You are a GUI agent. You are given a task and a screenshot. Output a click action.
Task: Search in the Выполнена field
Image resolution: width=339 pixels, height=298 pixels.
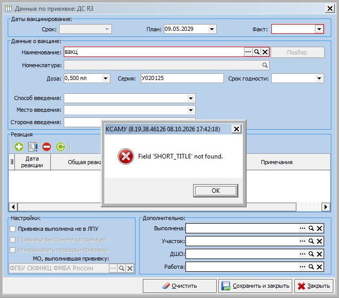pos(311,228)
